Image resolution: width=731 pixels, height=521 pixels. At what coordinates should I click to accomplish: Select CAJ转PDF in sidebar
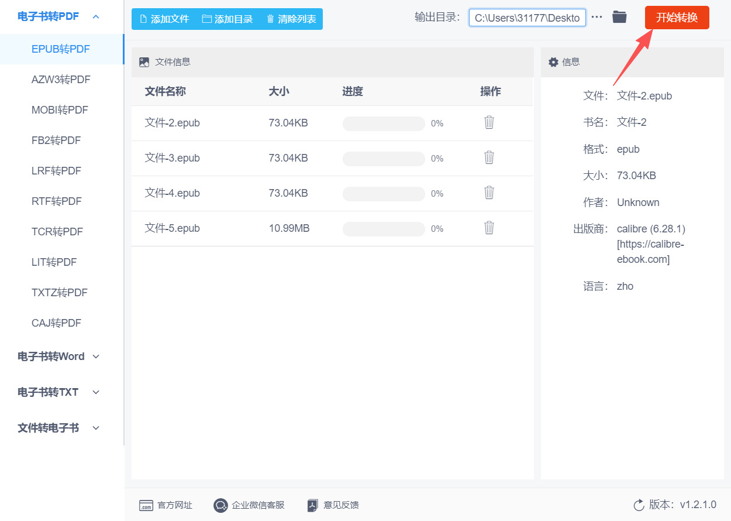tap(56, 323)
